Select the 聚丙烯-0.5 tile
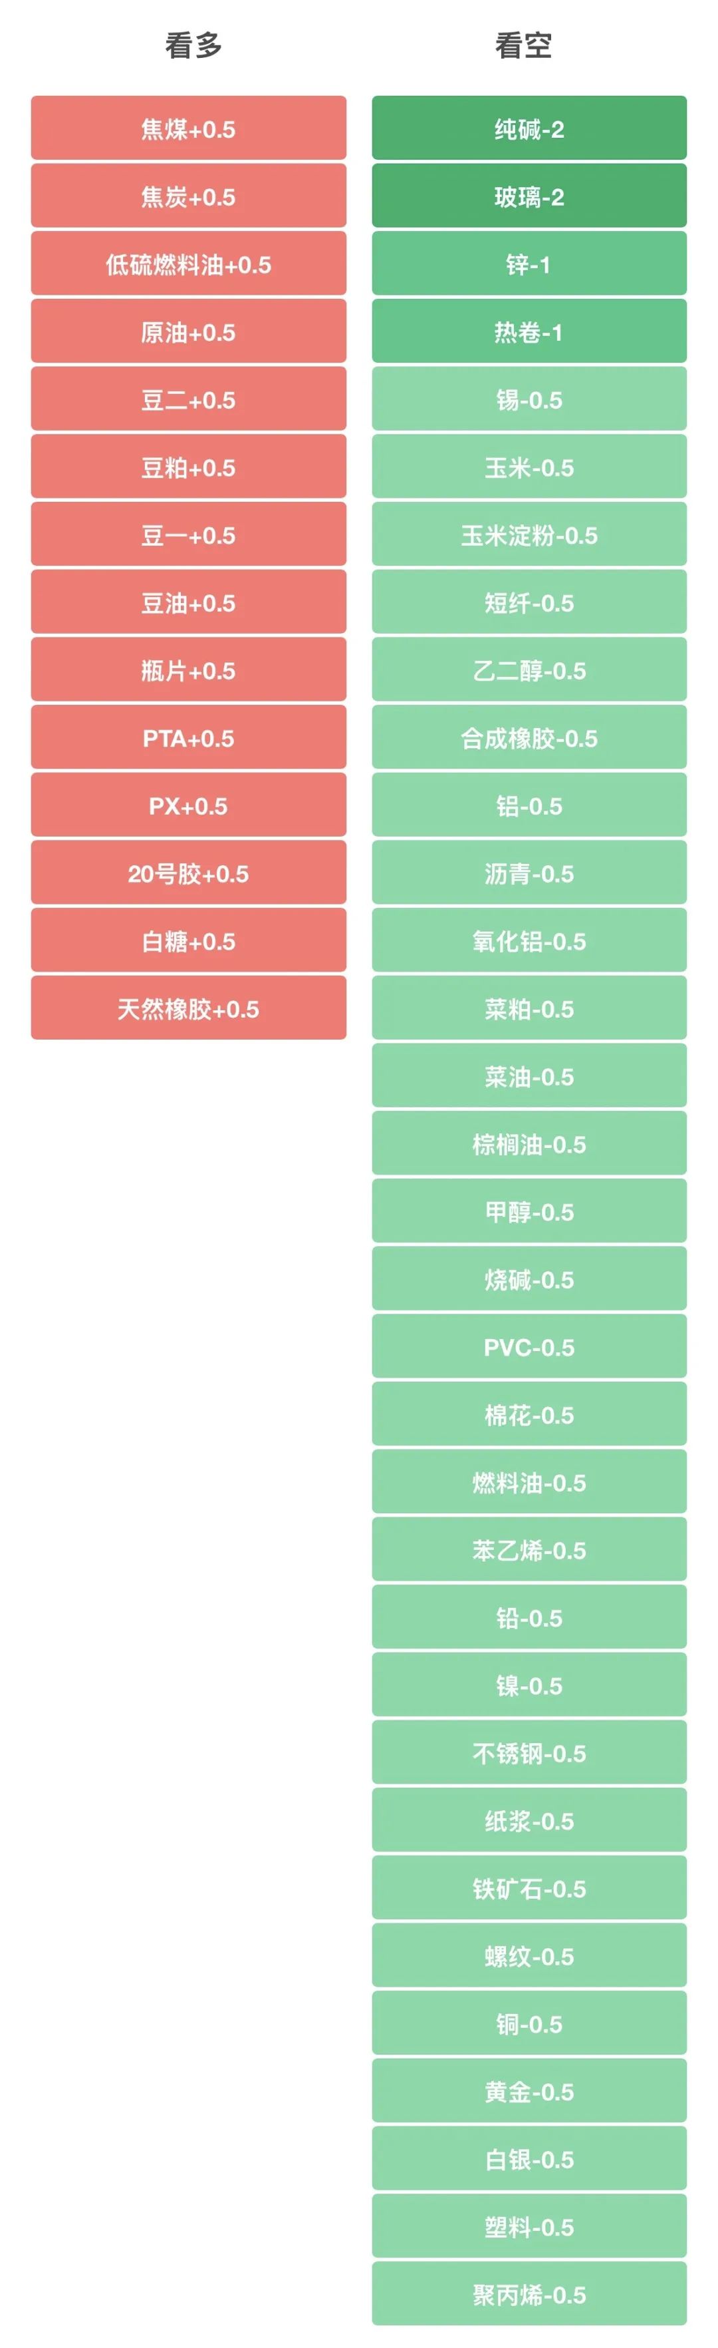 [x=529, y=2294]
